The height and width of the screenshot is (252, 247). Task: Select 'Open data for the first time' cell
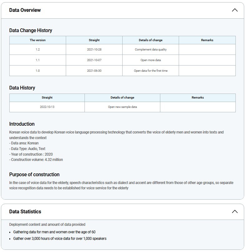pyautogui.click(x=150, y=71)
